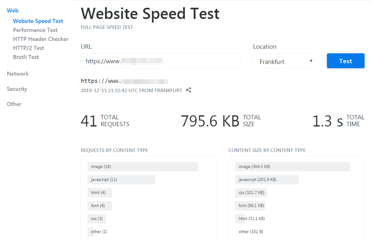The width and height of the screenshot is (372, 250).
Task: Click the font (4) requests bar
Action: pyautogui.click(x=99, y=205)
